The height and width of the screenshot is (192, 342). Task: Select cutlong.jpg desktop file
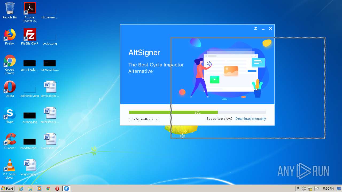pyautogui.click(x=30, y=117)
